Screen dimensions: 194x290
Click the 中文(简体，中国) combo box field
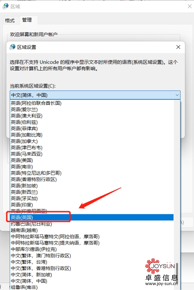pyautogui.click(x=95, y=95)
